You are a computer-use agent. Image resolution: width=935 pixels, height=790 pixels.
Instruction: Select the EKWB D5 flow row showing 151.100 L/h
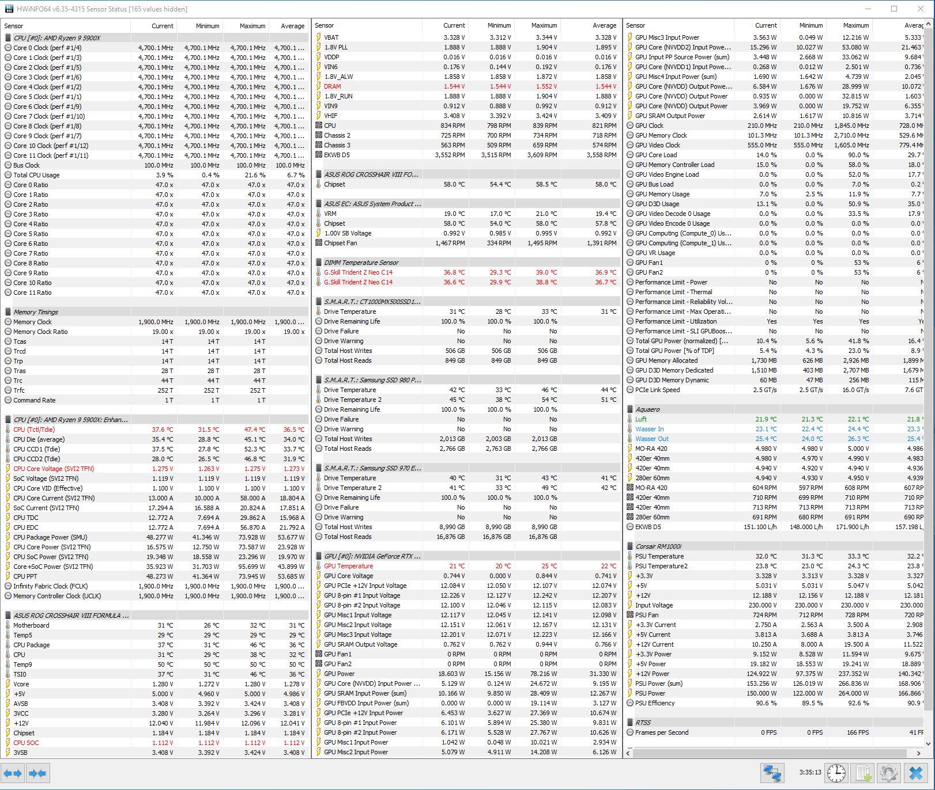pyautogui.click(x=774, y=527)
